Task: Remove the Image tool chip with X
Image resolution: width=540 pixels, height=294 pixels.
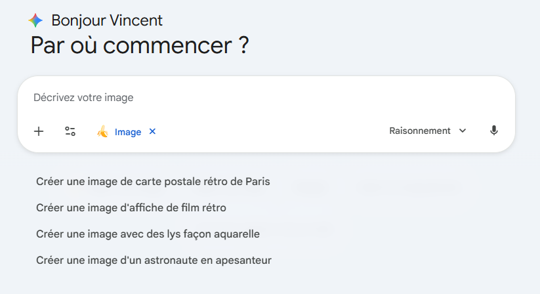Action: click(x=153, y=131)
